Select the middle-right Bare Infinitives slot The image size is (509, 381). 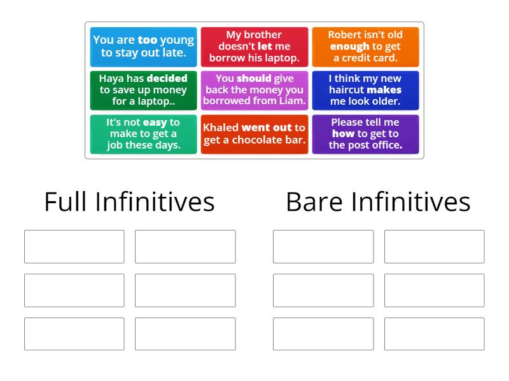click(x=433, y=290)
